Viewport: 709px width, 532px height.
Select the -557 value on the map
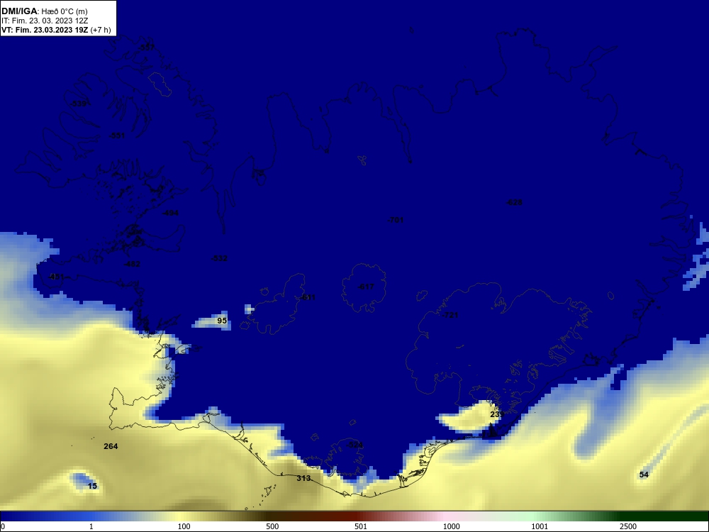pos(147,48)
